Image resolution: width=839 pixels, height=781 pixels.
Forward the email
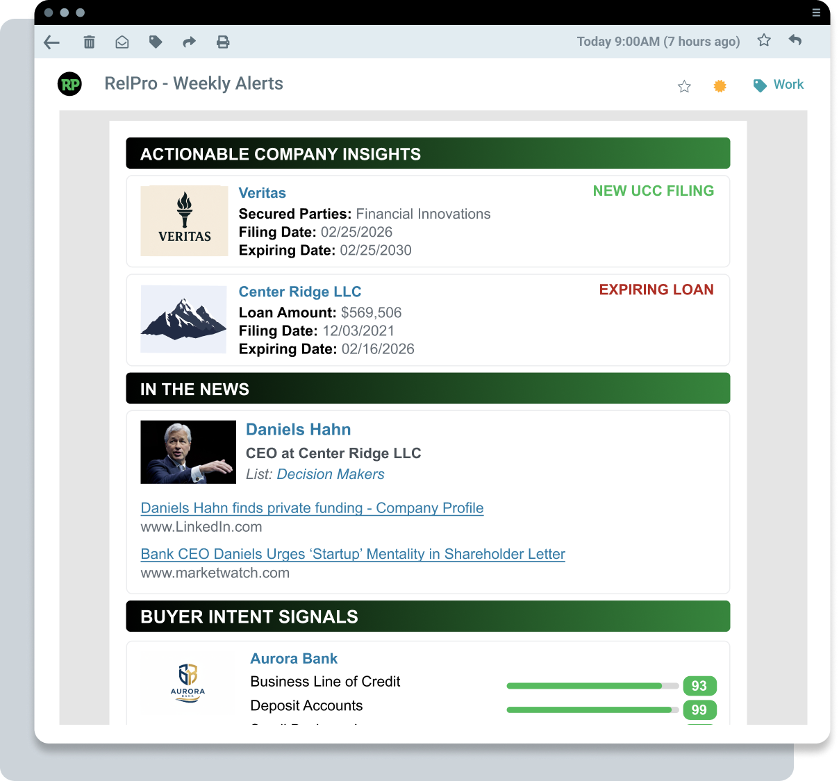point(189,42)
